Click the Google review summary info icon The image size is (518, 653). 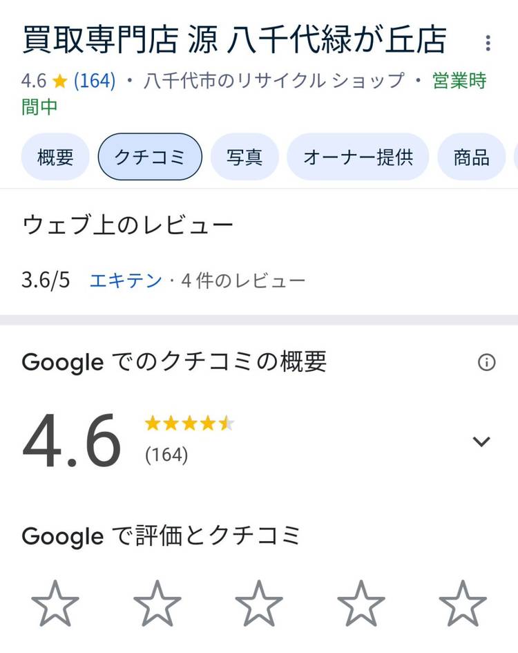click(487, 363)
